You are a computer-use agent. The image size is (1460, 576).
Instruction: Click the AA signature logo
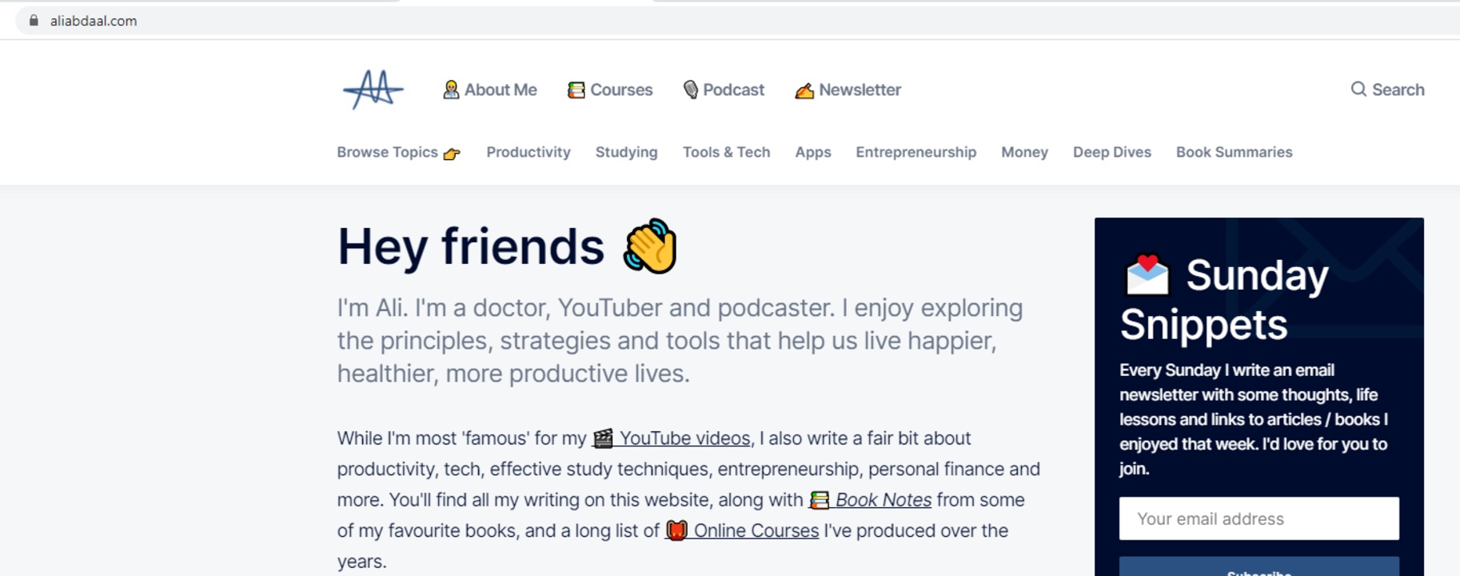click(373, 90)
